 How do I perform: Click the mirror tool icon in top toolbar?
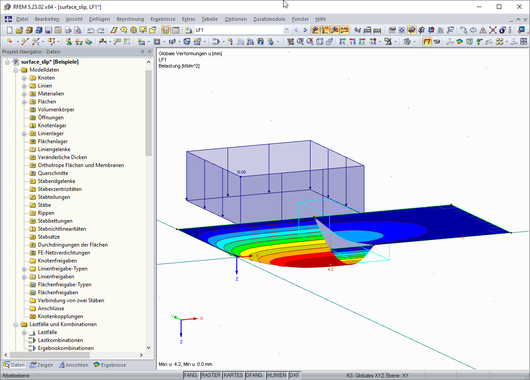click(x=483, y=30)
